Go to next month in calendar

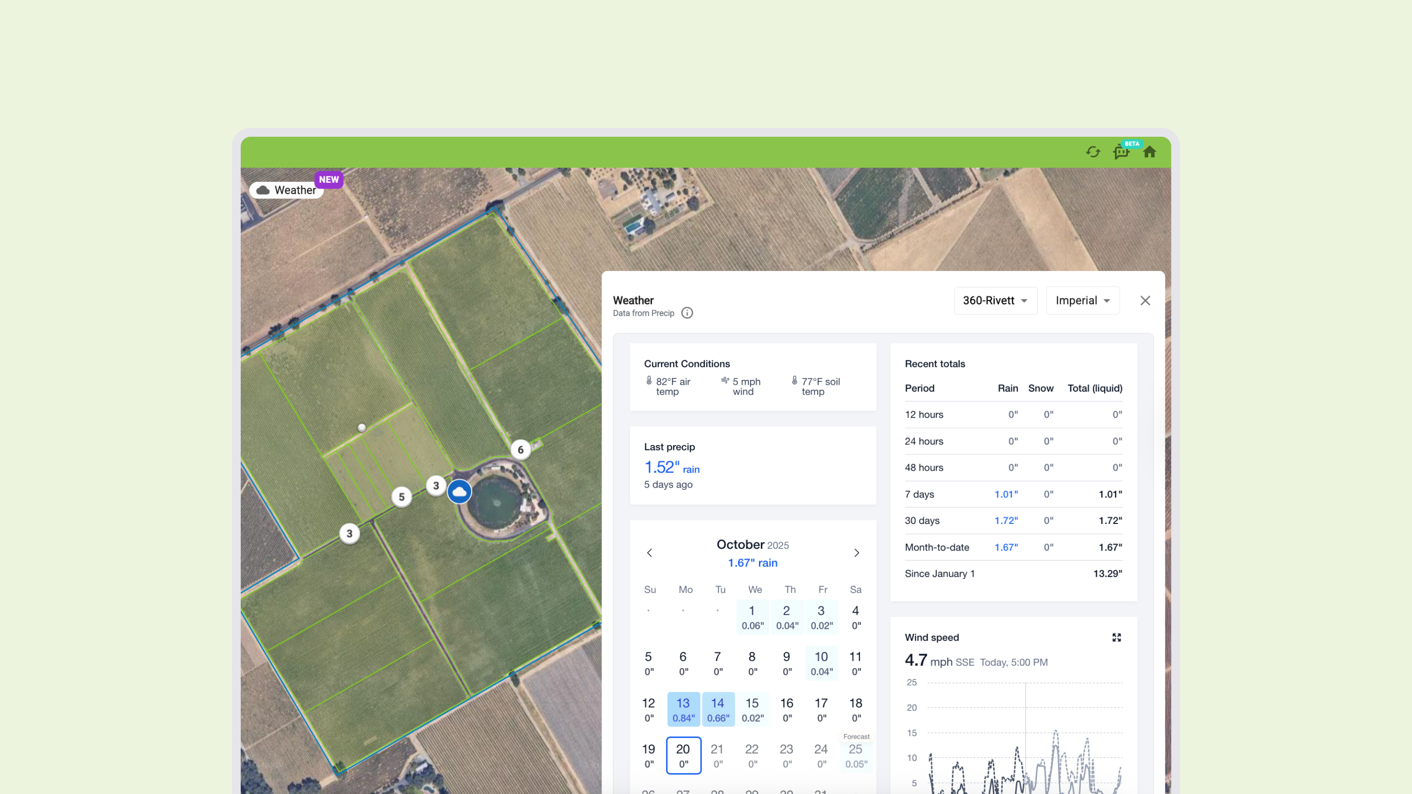click(x=856, y=553)
